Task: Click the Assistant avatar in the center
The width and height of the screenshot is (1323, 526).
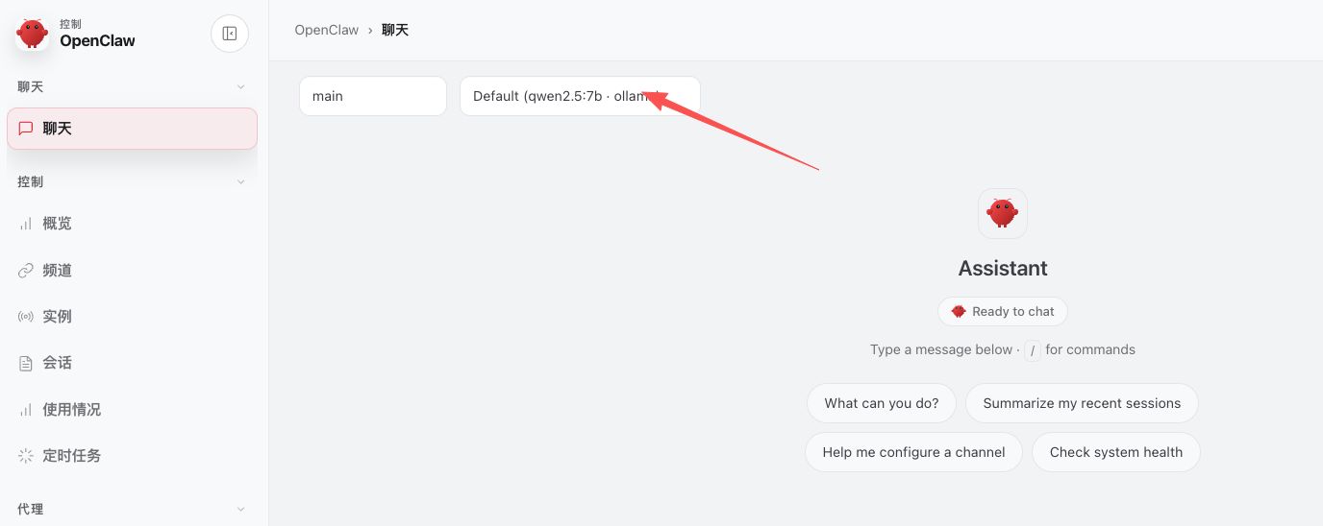Action: coord(1002,213)
